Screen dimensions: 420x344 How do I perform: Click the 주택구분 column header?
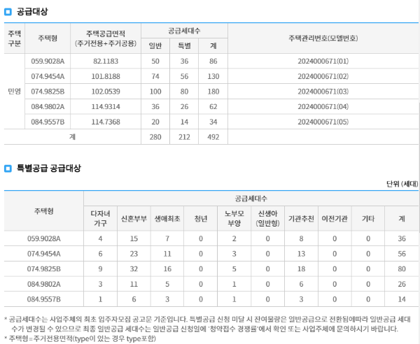[15, 38]
